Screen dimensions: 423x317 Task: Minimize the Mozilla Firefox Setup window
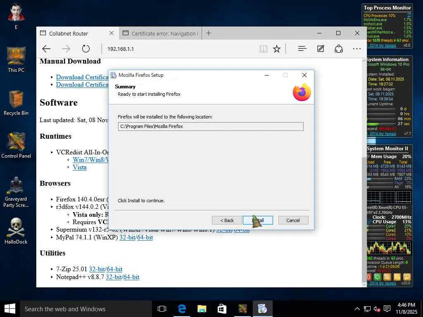[267, 75]
